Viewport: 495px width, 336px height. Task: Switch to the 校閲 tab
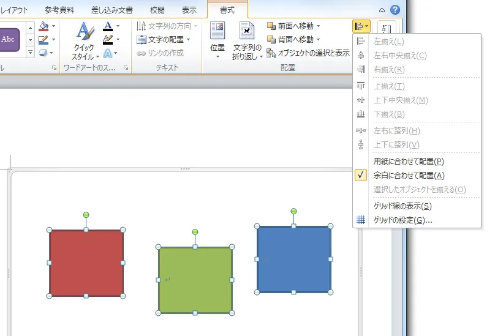click(x=157, y=10)
